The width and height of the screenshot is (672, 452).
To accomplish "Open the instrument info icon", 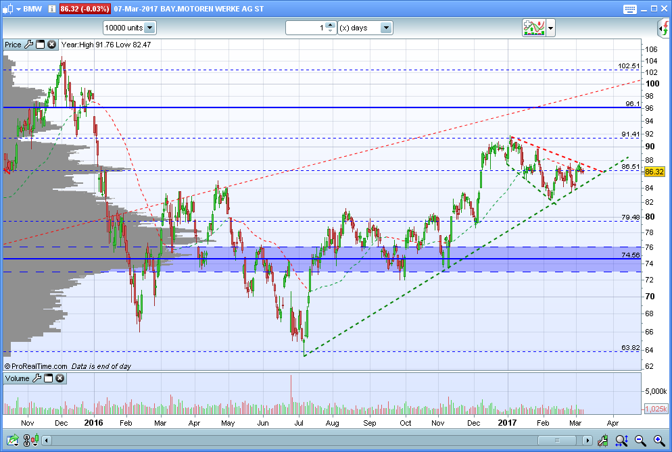I will tap(52, 9).
